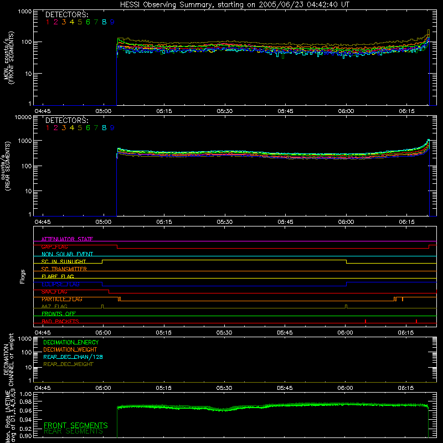The width and height of the screenshot is (443, 443).
Task: Select the PARTICLE_FLAG label
Action: tap(62, 299)
